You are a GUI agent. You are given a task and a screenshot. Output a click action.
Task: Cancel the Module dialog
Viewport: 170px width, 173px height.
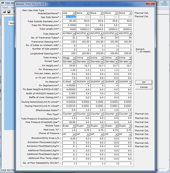[144, 87]
